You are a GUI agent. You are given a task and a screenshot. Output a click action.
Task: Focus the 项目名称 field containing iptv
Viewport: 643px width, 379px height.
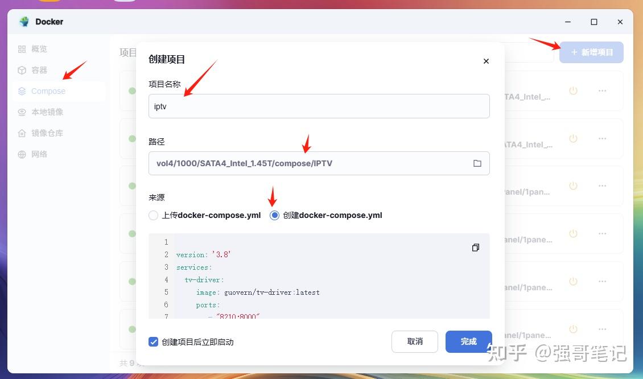coord(319,106)
